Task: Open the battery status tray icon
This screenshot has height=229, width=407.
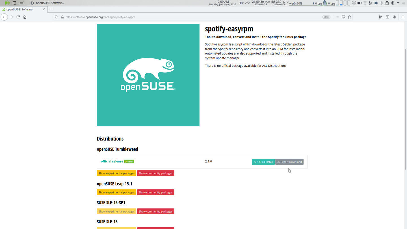Action: point(359,3)
